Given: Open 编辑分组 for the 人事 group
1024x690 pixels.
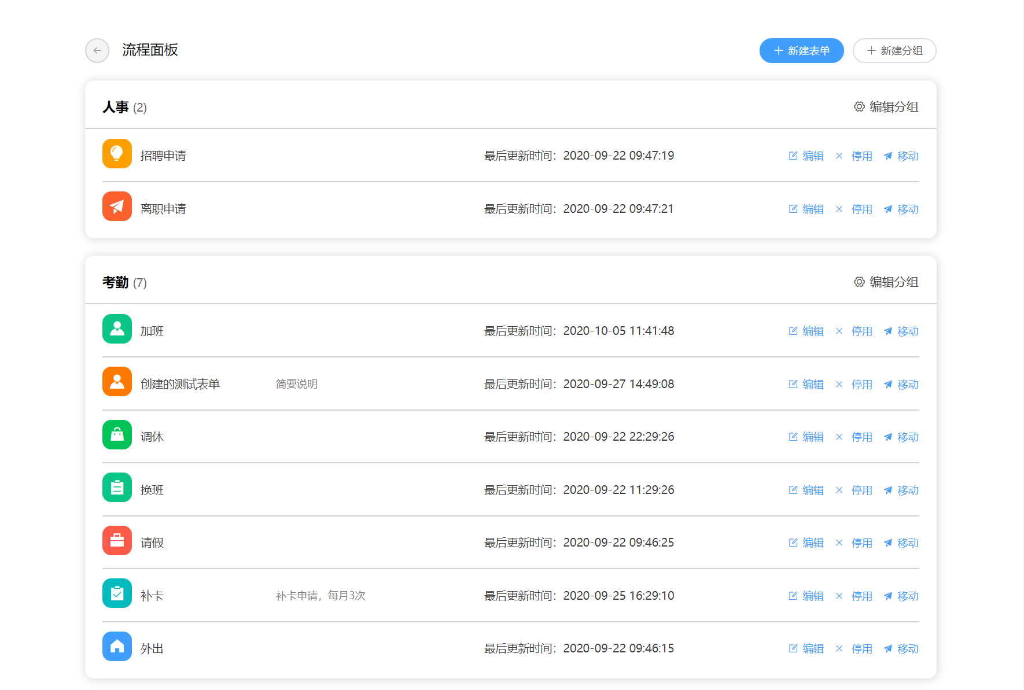Looking at the screenshot, I should pyautogui.click(x=886, y=107).
